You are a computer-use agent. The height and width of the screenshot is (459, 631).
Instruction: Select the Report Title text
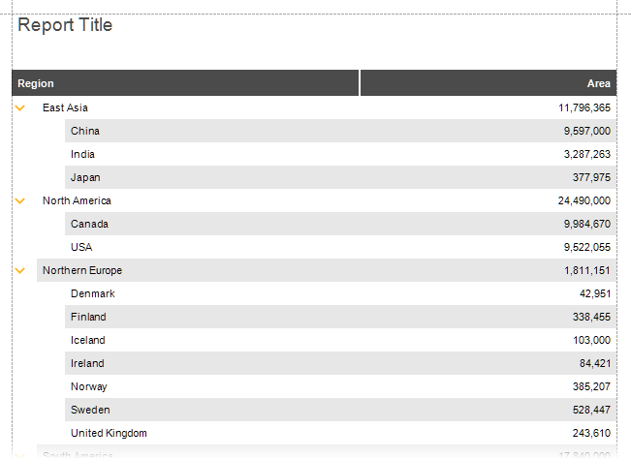point(65,25)
